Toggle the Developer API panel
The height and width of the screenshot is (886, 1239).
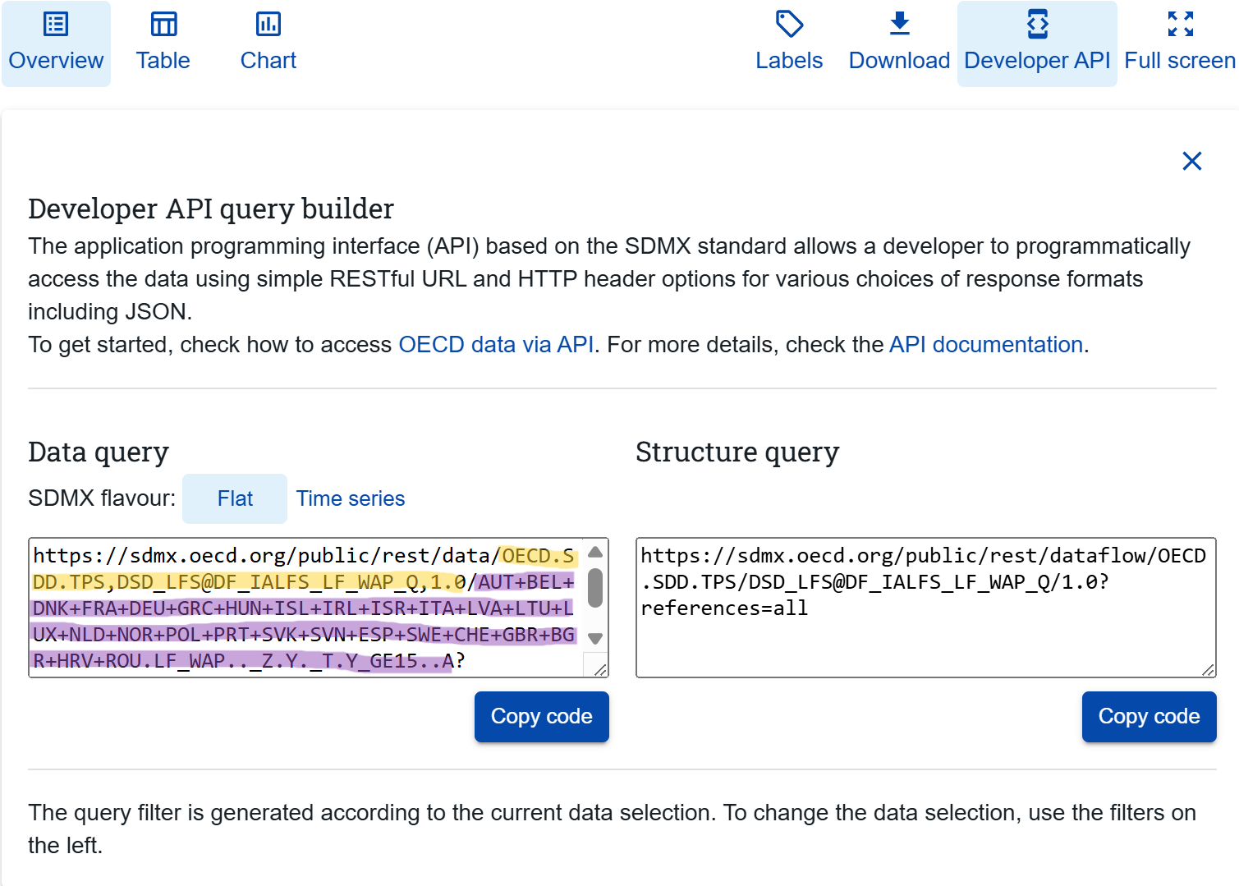(1036, 44)
